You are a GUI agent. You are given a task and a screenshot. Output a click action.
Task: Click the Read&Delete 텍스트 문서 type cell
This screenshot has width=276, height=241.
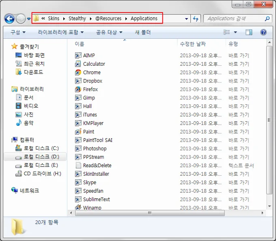[x=241, y=166]
